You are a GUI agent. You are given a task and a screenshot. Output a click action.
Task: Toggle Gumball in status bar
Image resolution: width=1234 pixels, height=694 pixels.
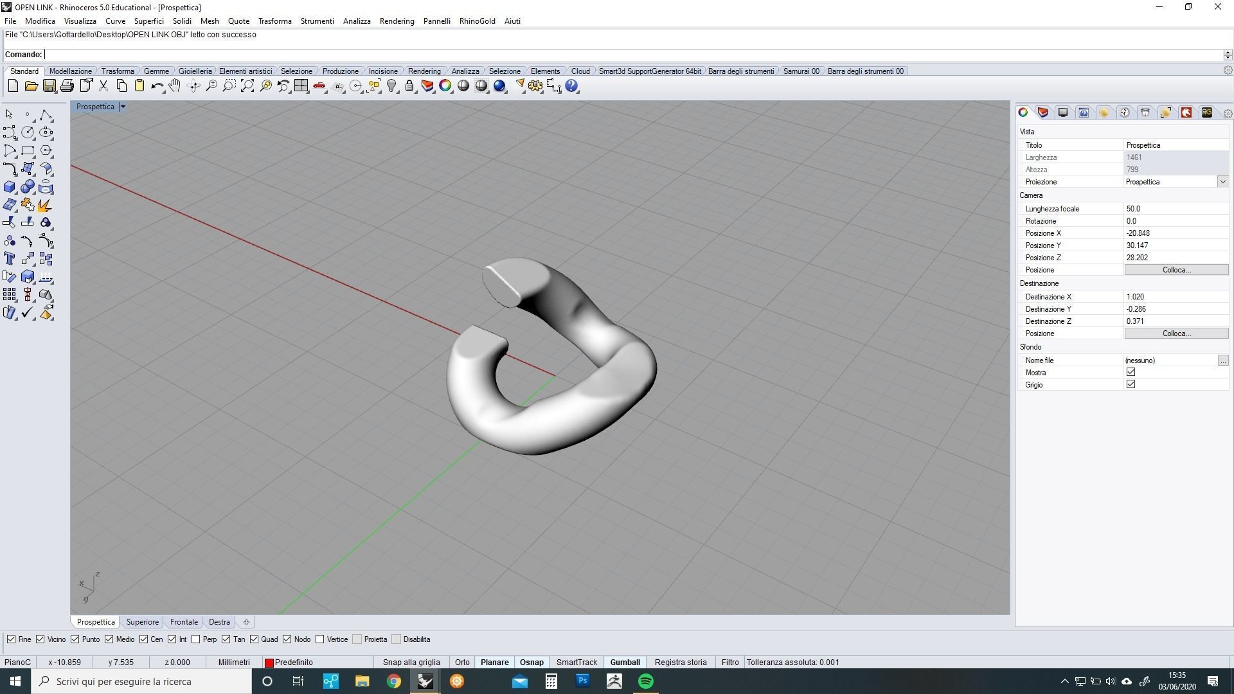[x=625, y=663]
